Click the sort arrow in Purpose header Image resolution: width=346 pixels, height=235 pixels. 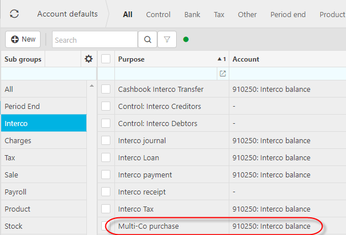[x=220, y=59]
